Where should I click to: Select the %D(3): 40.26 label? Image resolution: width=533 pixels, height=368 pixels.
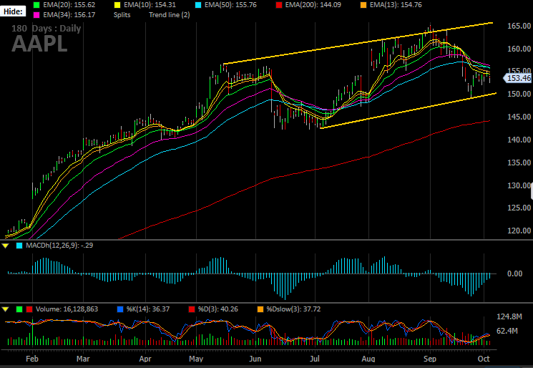click(218, 309)
